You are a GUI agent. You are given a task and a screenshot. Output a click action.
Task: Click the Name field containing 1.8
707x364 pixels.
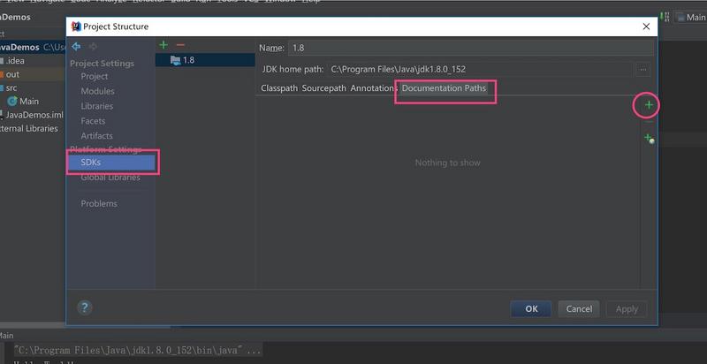click(471, 48)
